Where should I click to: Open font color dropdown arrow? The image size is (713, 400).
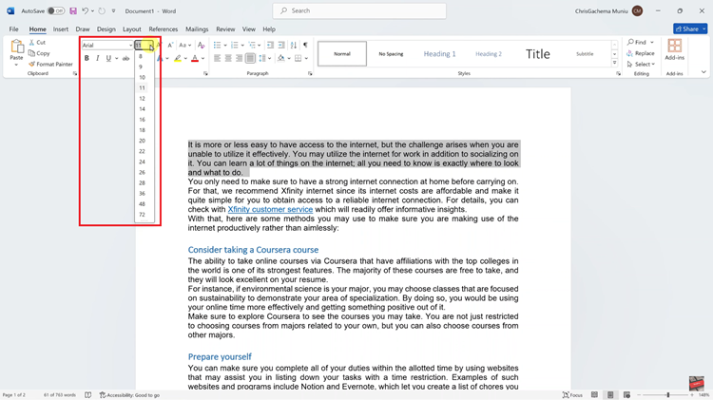(202, 58)
